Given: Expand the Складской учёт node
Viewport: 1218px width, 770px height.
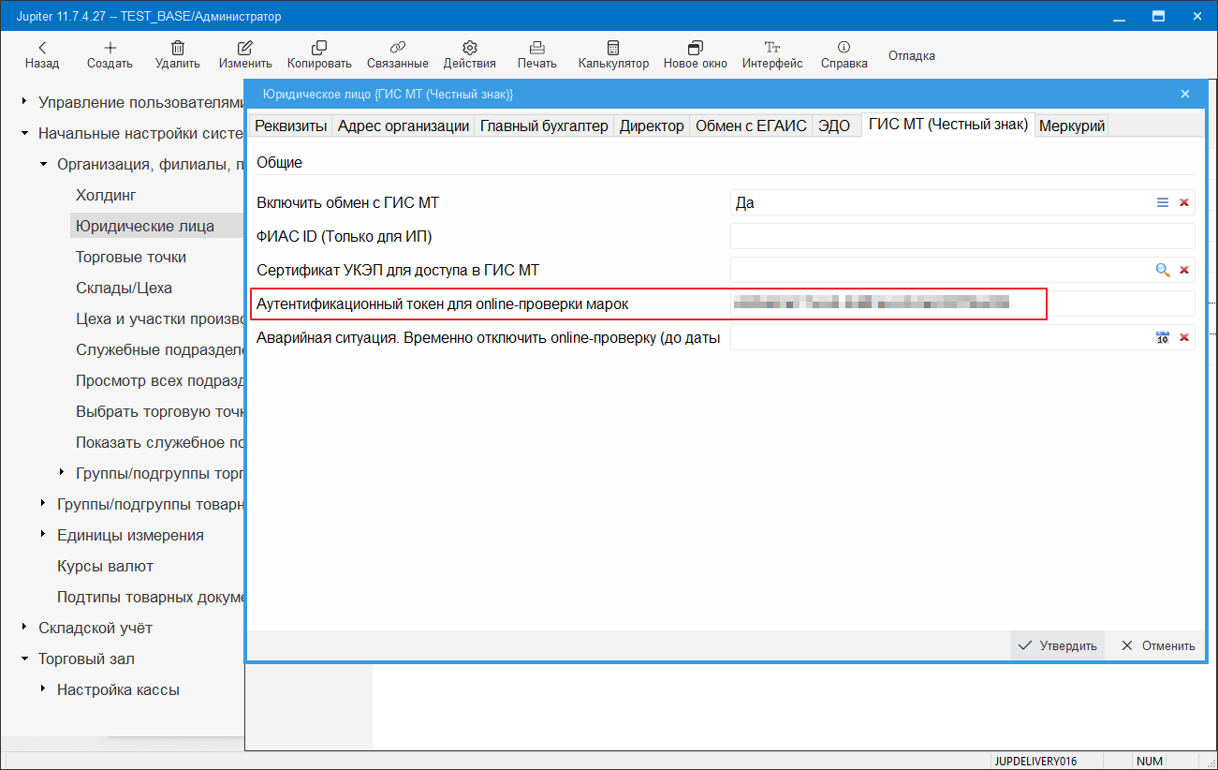Looking at the screenshot, I should [24, 628].
